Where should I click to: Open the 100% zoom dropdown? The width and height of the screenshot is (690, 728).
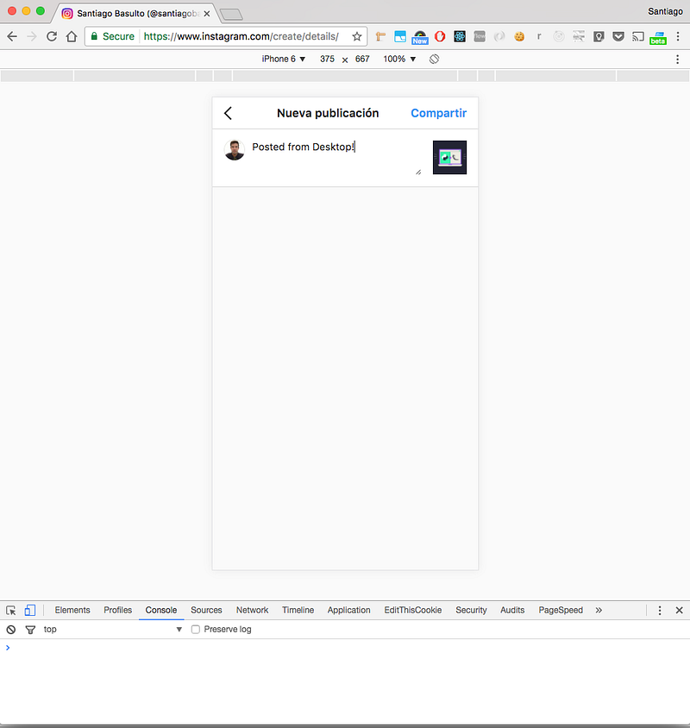pos(399,59)
